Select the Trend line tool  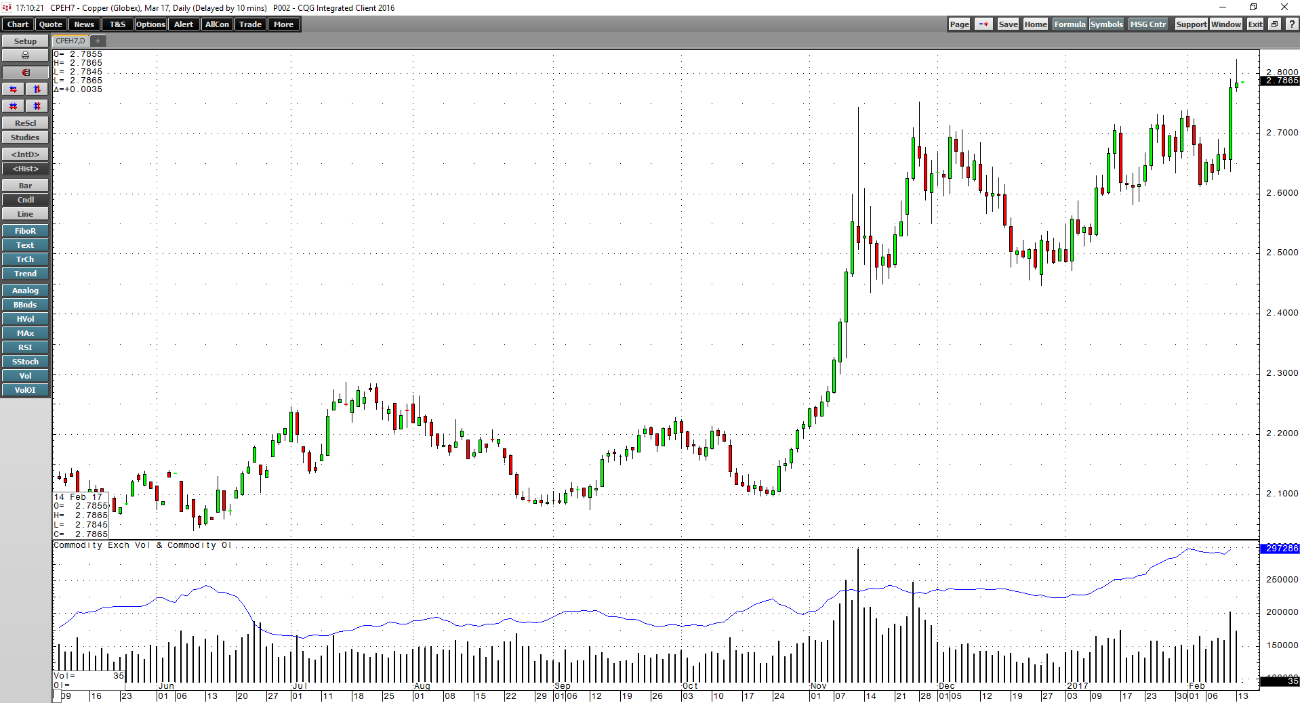click(x=25, y=274)
